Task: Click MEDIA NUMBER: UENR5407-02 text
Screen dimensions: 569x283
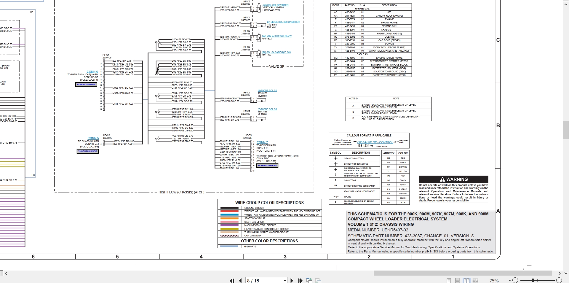Action: tap(378, 230)
